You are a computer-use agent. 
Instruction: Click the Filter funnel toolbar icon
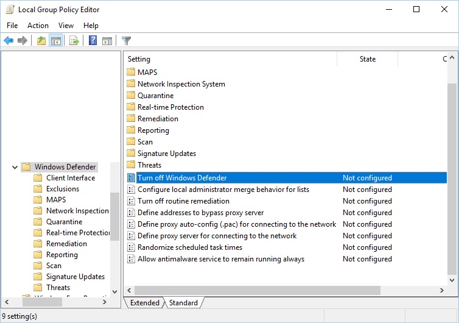(x=126, y=40)
